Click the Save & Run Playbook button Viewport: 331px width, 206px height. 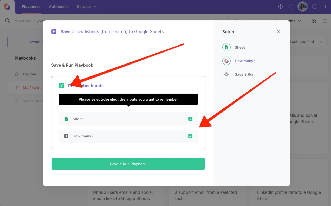pos(128,164)
